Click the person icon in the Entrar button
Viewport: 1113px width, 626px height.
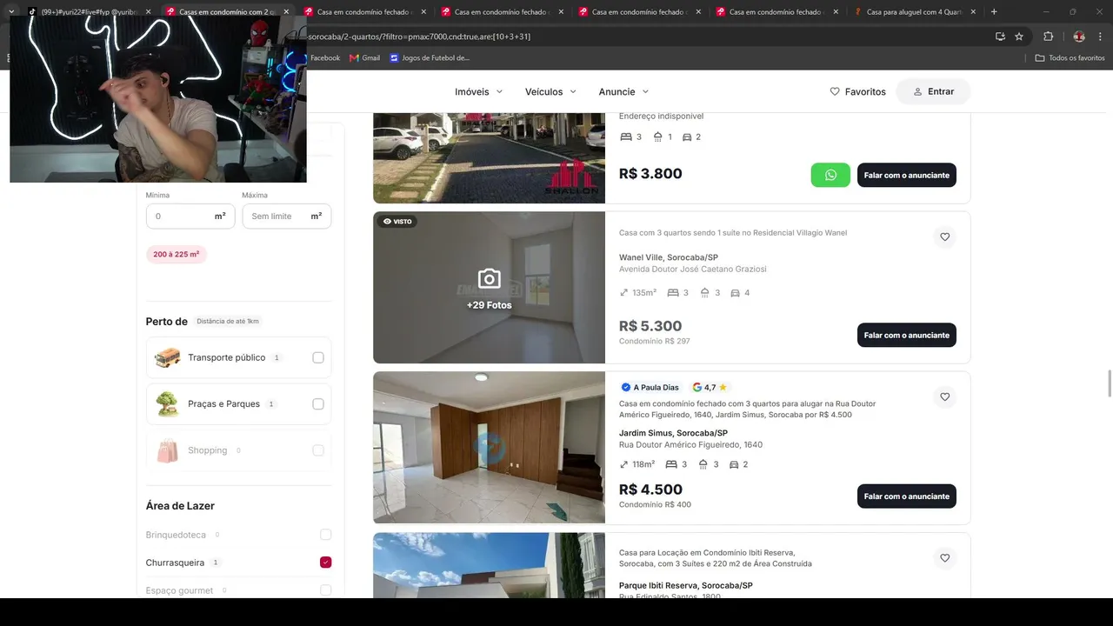tap(917, 91)
